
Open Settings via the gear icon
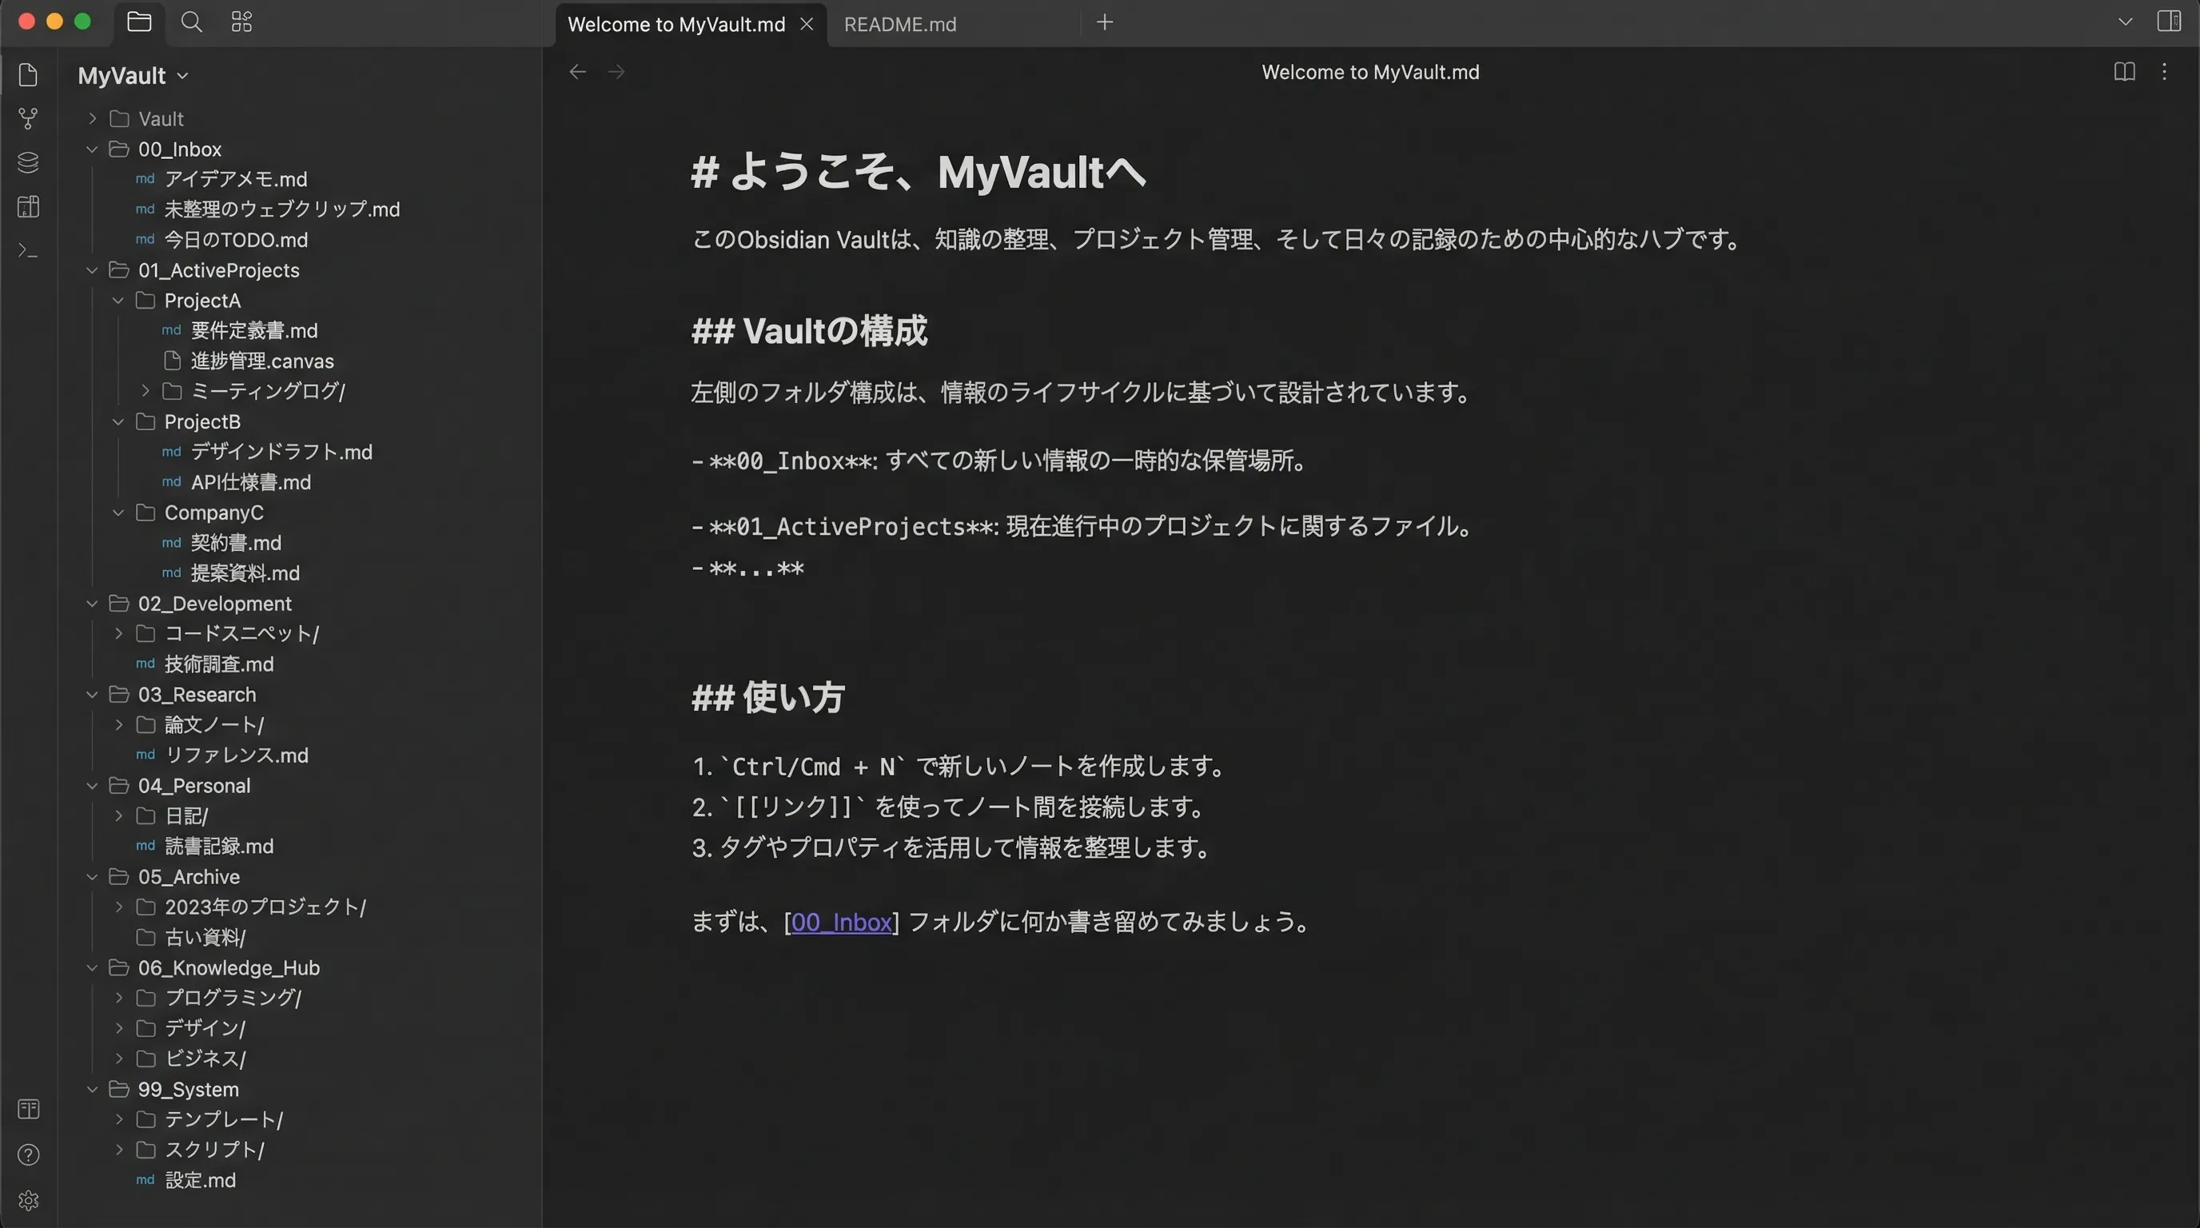27,1199
